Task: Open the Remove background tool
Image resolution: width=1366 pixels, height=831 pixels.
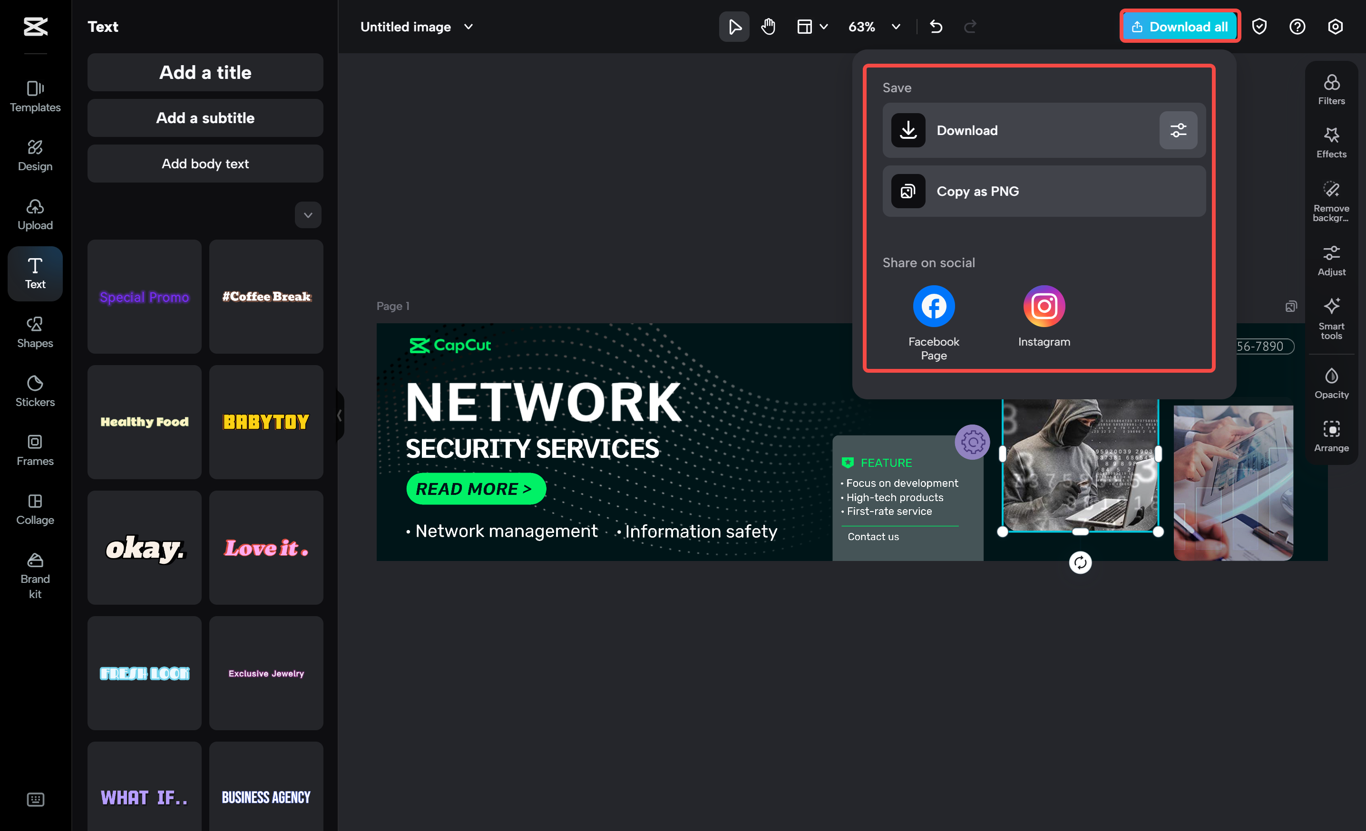Action: click(x=1331, y=200)
